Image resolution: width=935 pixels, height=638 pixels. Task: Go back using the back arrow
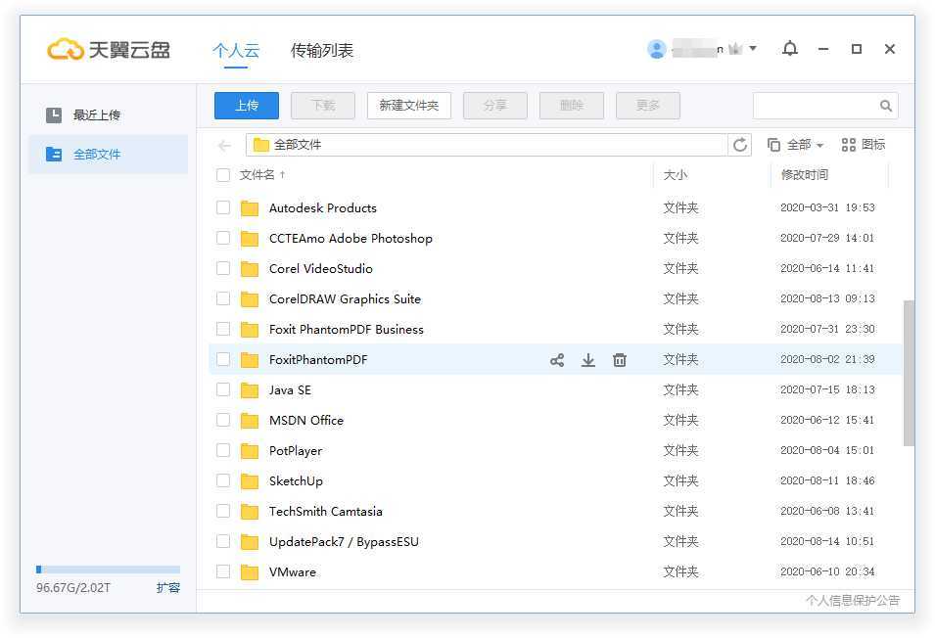click(223, 145)
